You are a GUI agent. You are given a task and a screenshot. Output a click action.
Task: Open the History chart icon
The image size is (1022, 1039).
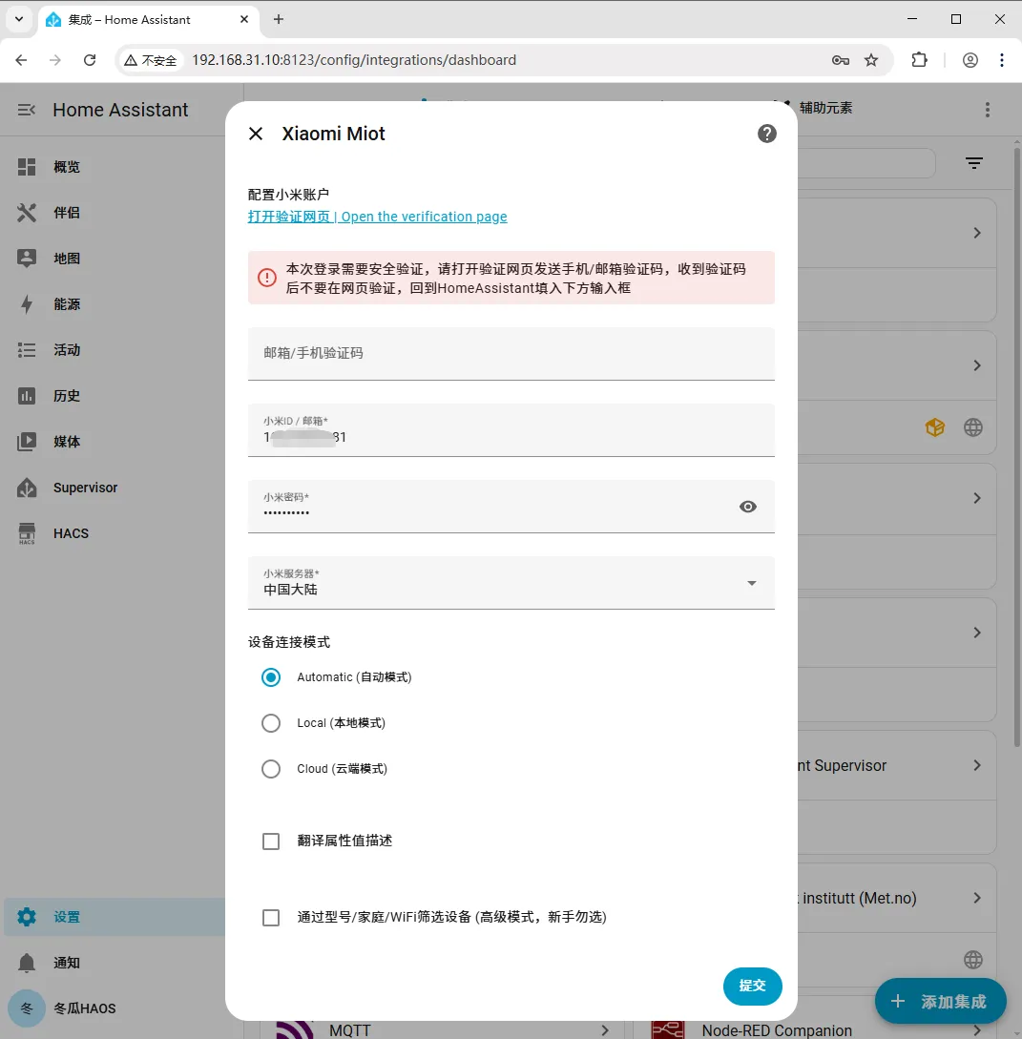27,396
